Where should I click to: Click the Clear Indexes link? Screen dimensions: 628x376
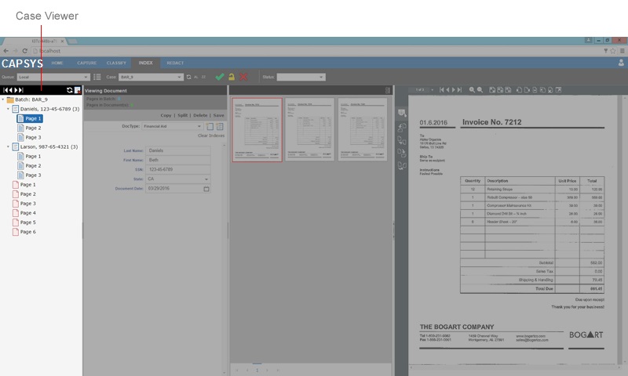point(210,136)
